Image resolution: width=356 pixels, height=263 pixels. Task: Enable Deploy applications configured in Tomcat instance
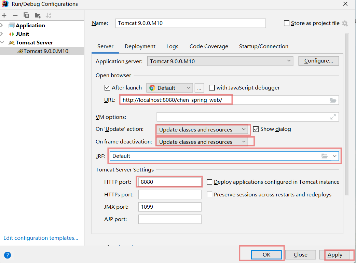[209, 182]
